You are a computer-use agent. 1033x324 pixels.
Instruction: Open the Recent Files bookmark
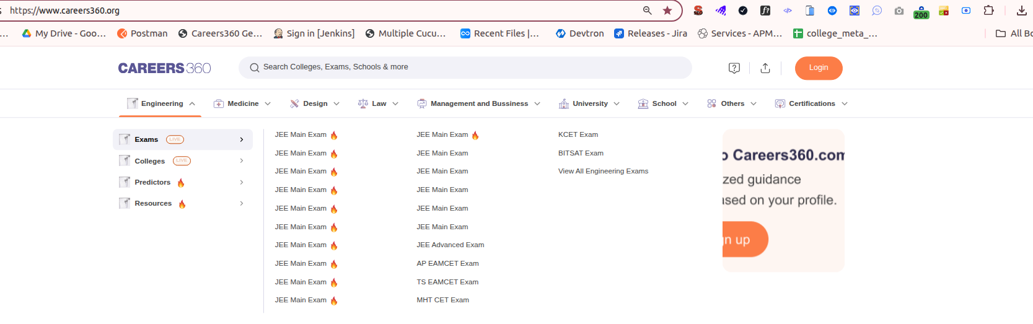pos(499,33)
